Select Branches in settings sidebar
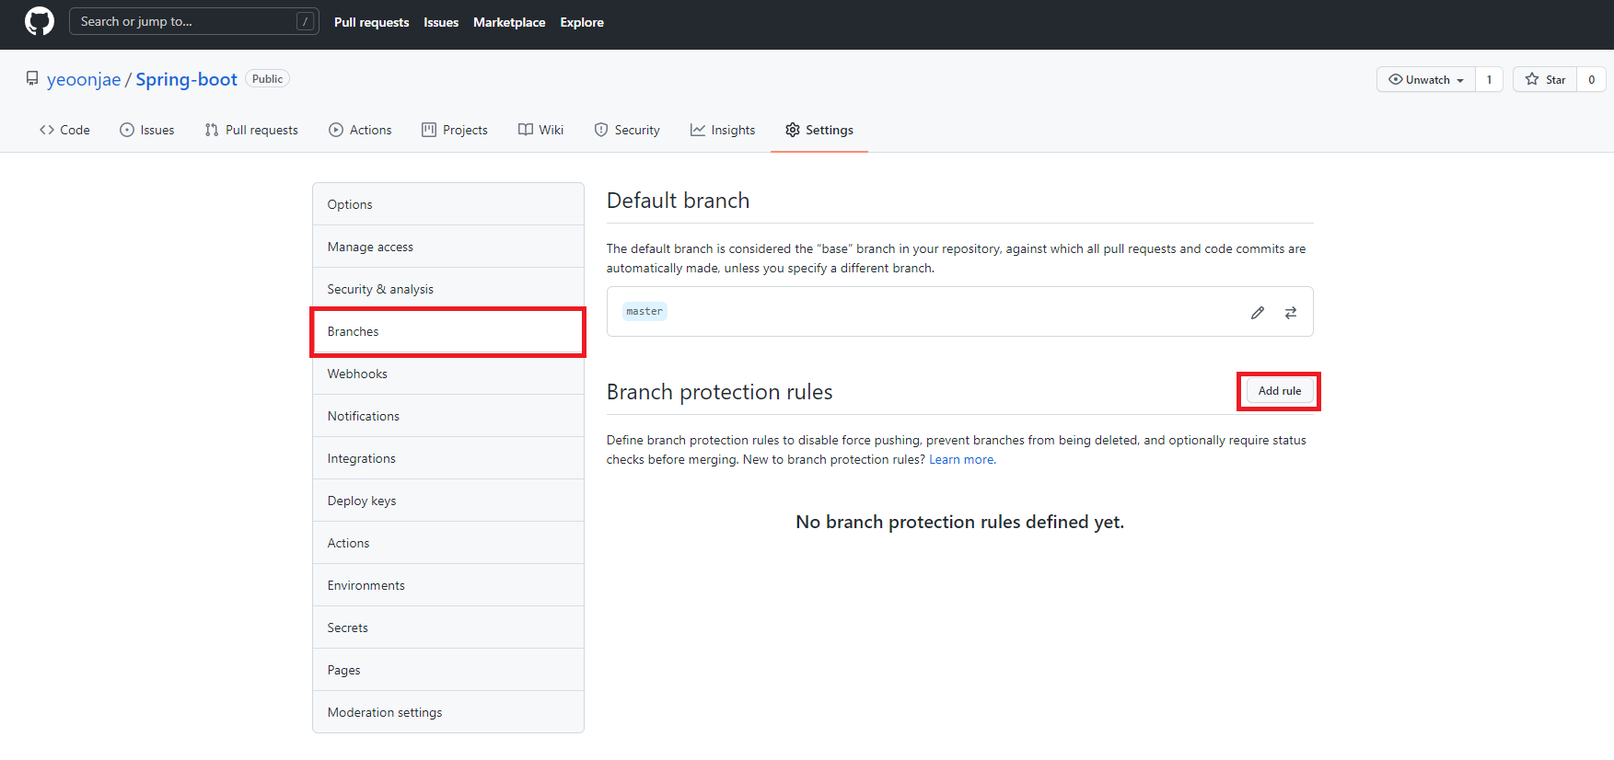This screenshot has height=760, width=1614. tap(448, 331)
